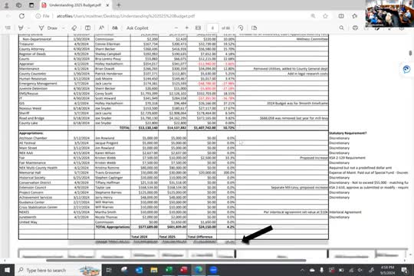Refresh the page with the reload icon
This screenshot has width=414, height=276.
(21, 16)
